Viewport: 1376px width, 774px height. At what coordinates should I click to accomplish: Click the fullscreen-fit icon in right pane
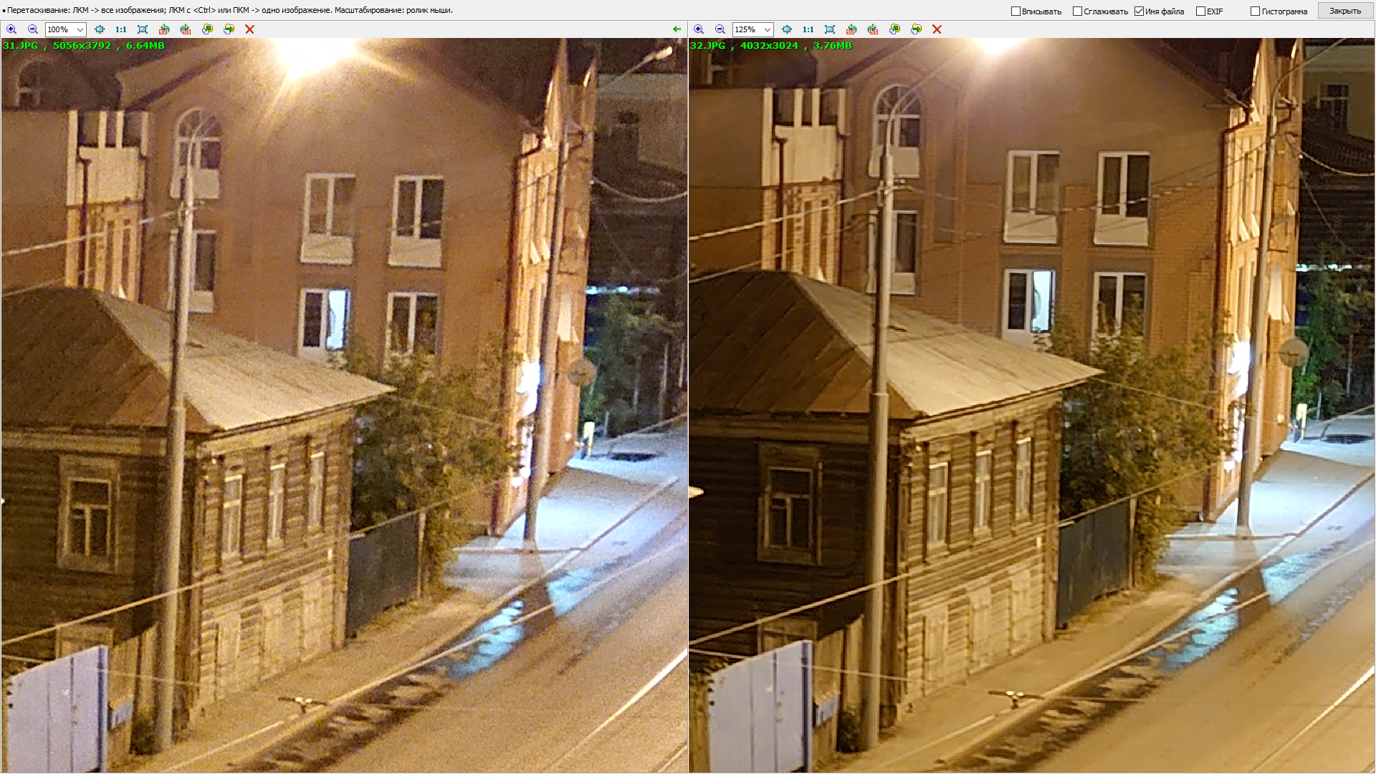click(x=830, y=29)
